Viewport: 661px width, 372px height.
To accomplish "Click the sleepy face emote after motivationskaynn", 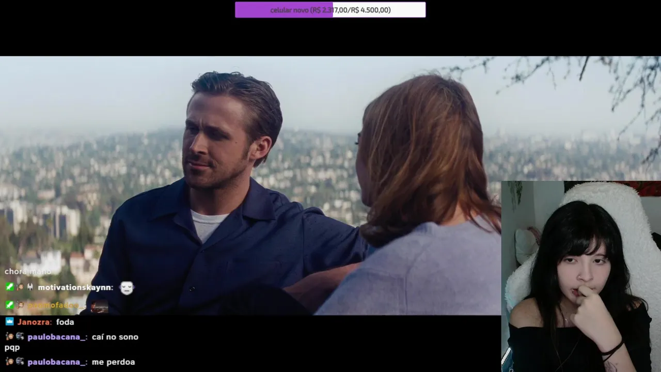I will coord(127,288).
